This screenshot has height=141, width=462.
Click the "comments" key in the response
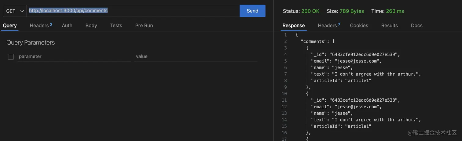314,42
